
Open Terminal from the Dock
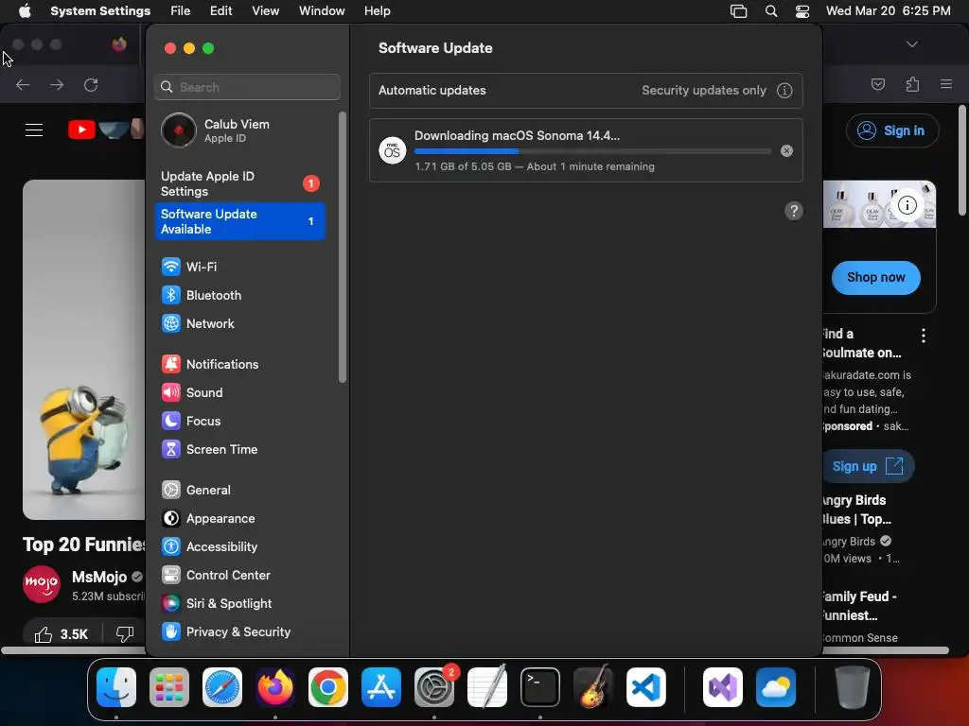click(540, 687)
